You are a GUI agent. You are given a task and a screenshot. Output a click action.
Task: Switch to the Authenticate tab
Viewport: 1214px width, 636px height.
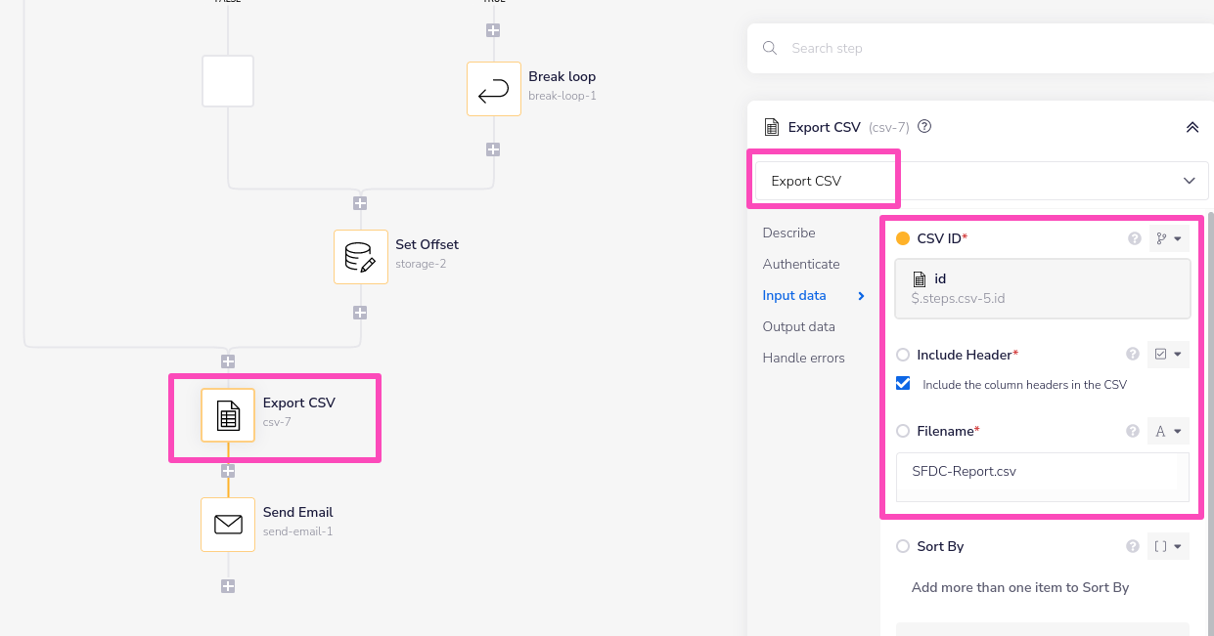pos(801,264)
